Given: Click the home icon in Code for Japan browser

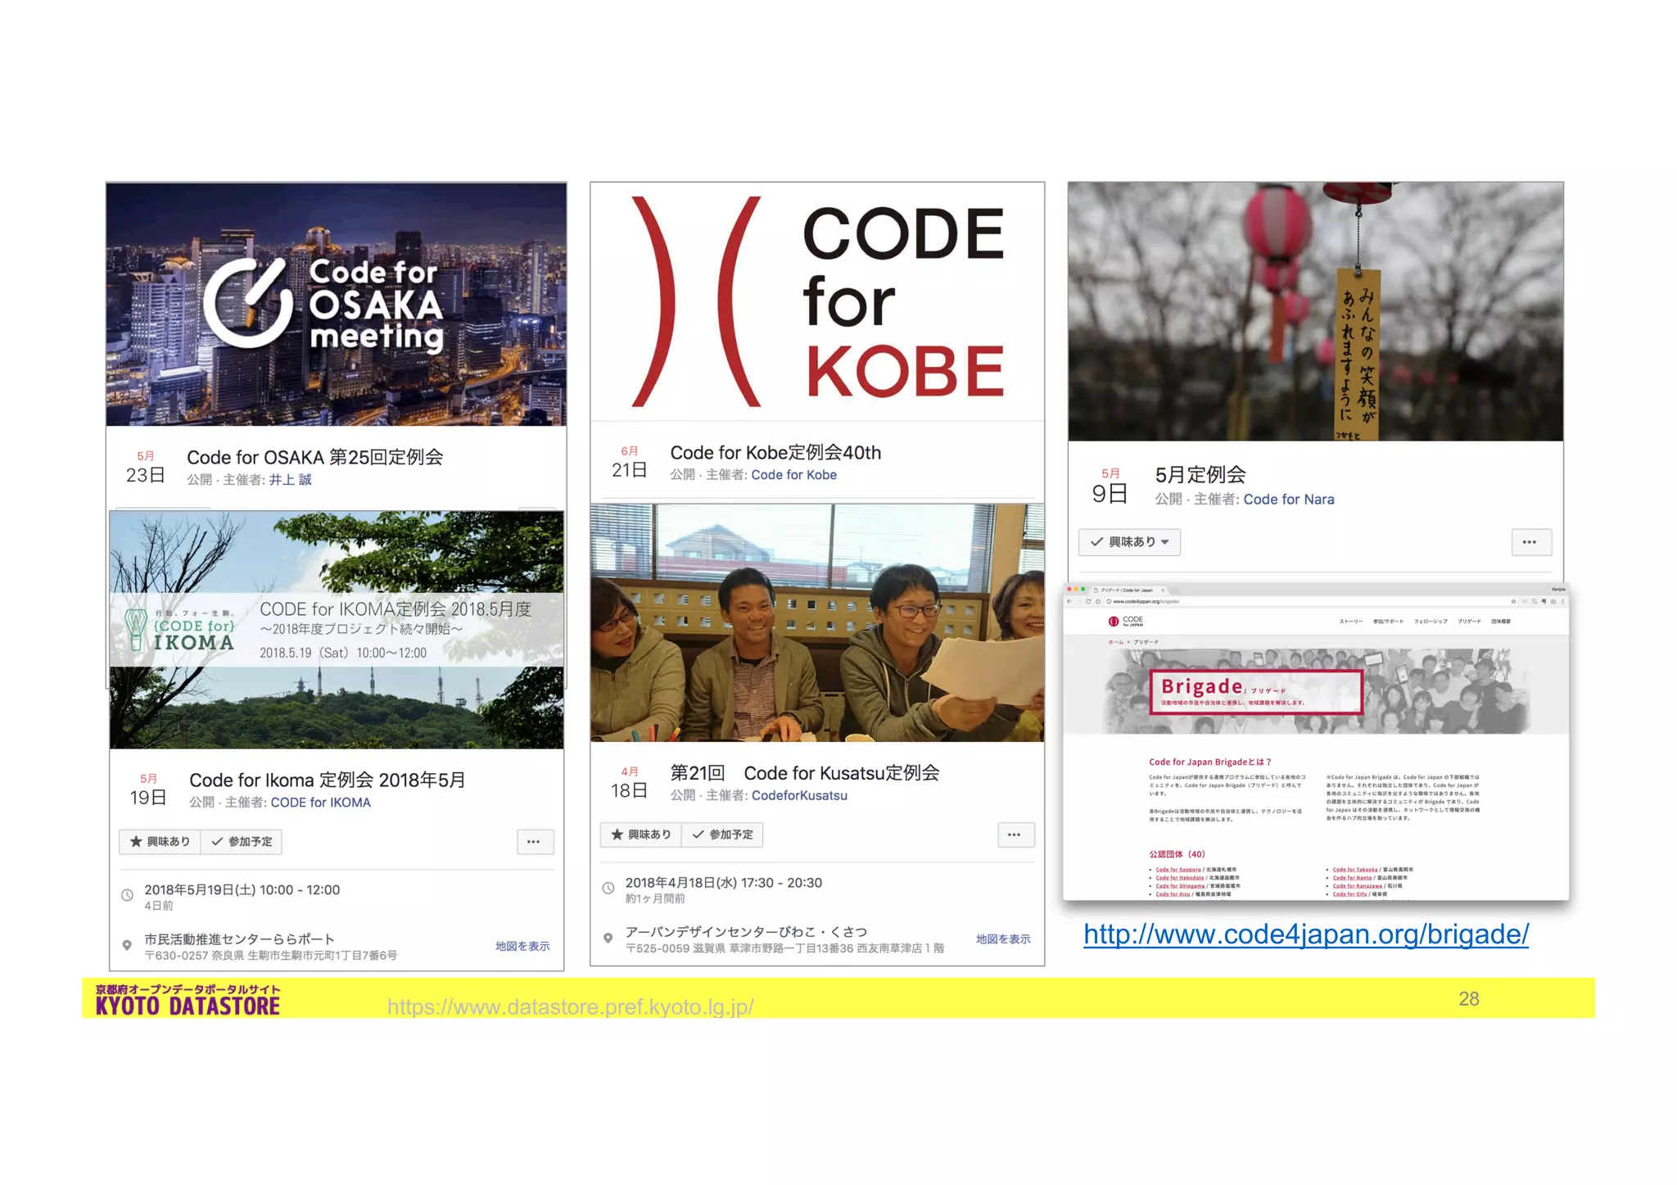Looking at the screenshot, I should [x=1098, y=601].
